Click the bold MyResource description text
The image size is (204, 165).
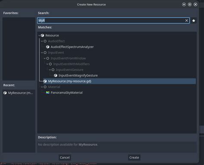pos(88,145)
